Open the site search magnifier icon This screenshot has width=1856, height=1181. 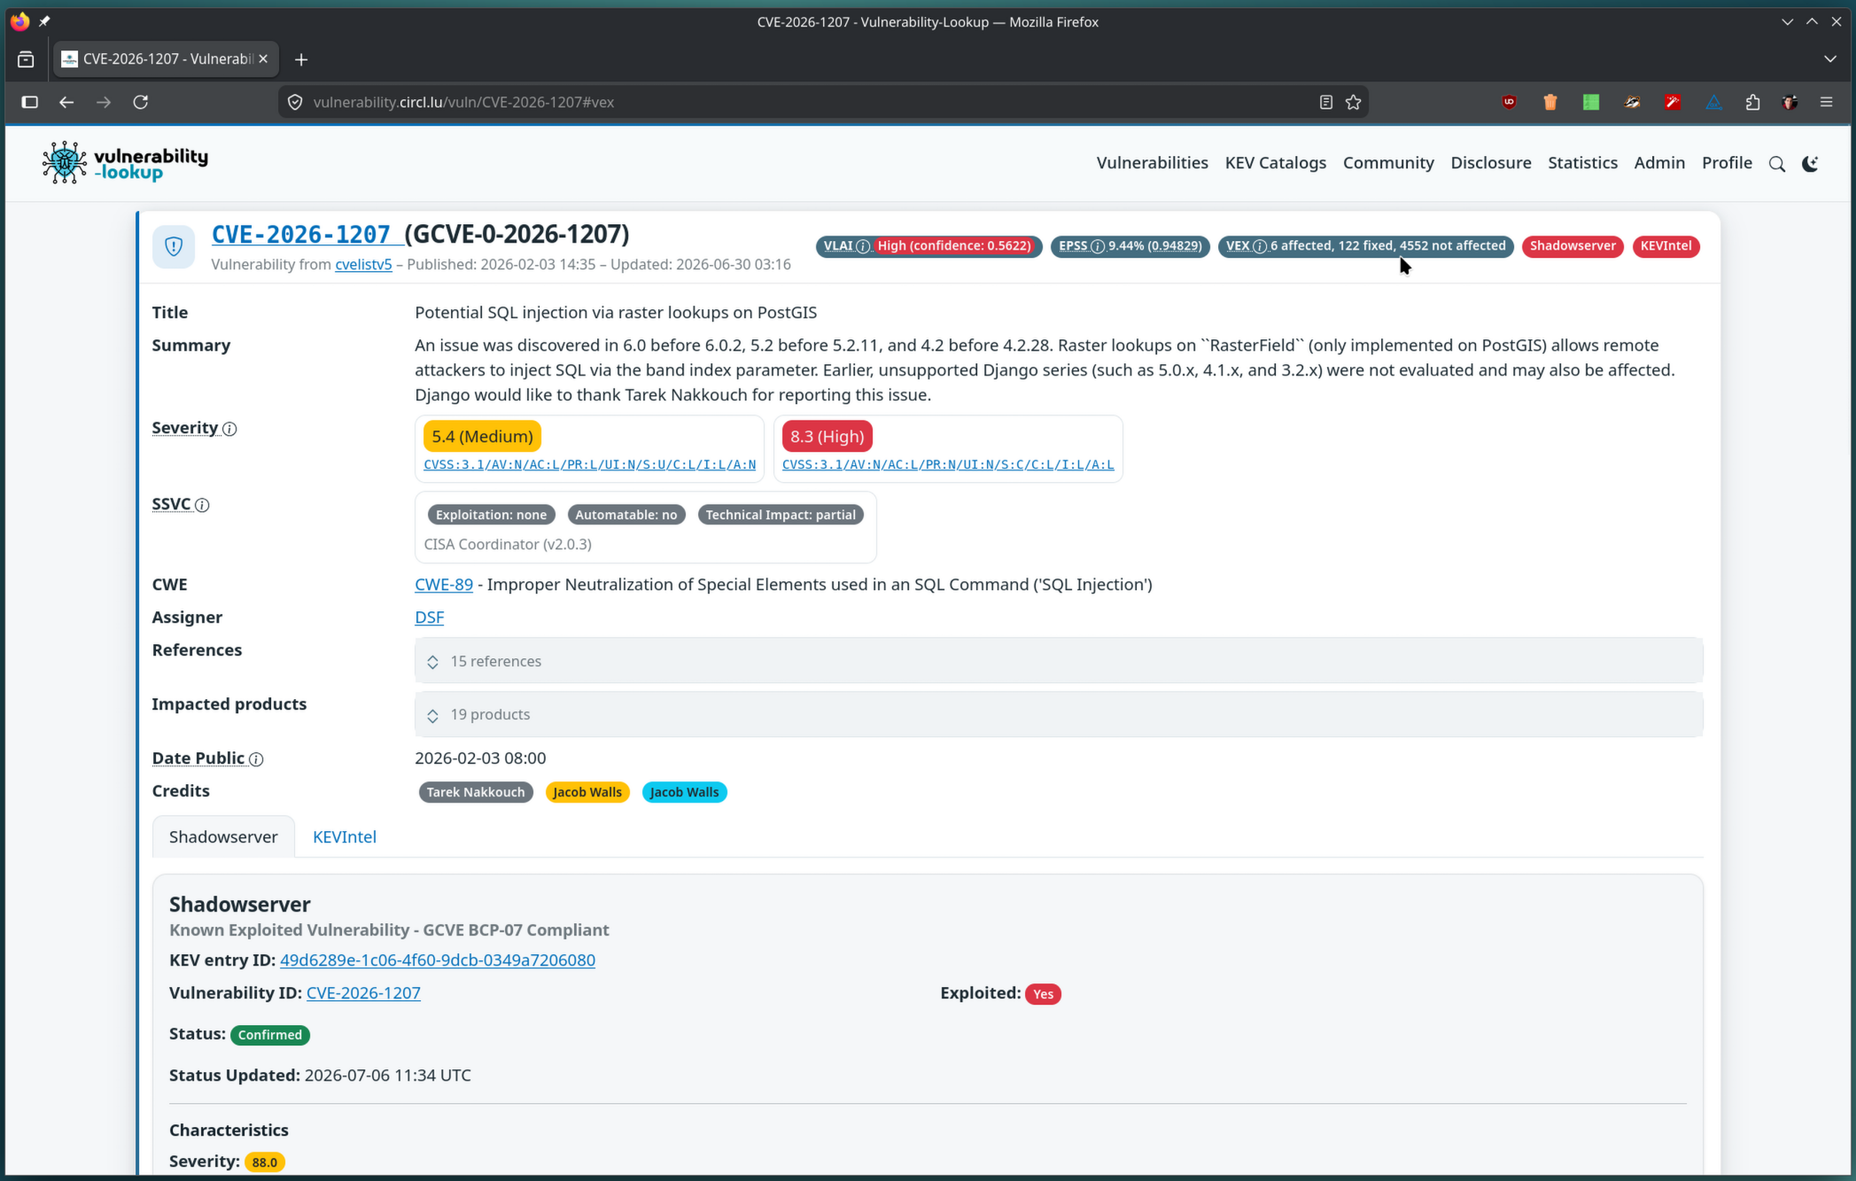coord(1776,164)
